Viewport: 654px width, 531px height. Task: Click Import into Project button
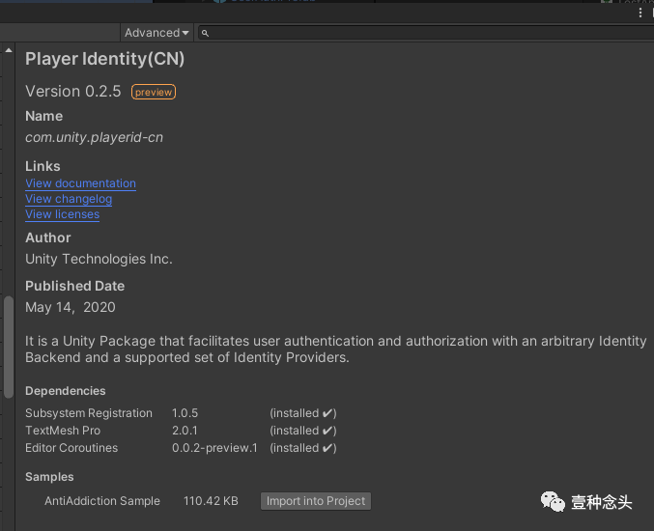[x=316, y=501]
